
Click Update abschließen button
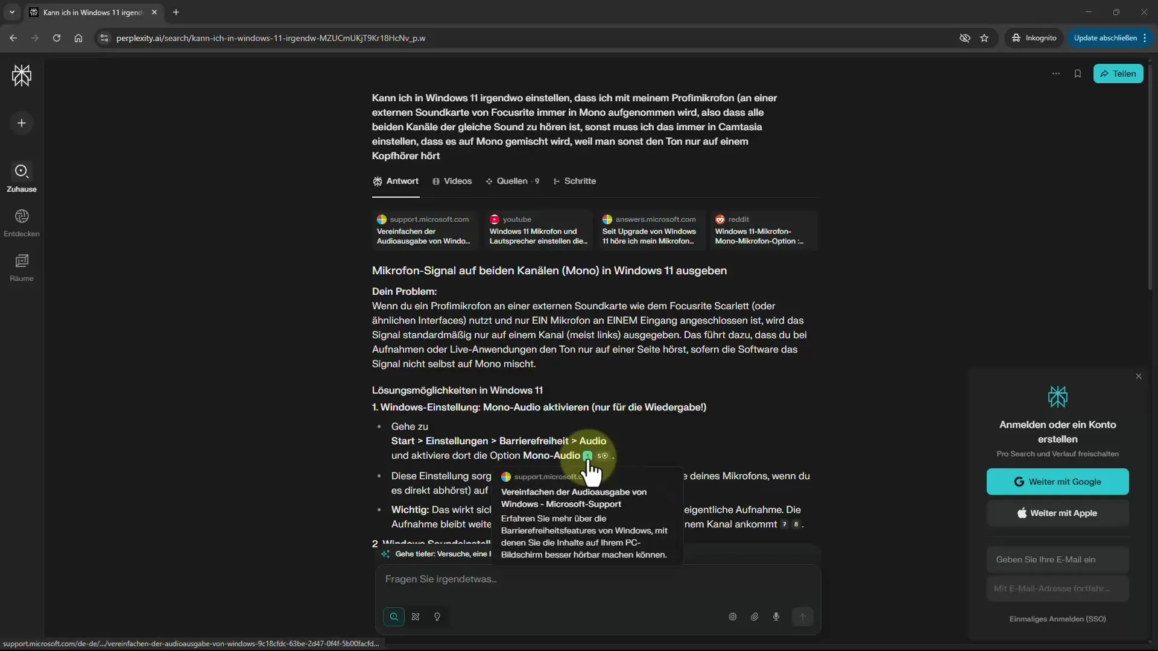[1110, 38]
